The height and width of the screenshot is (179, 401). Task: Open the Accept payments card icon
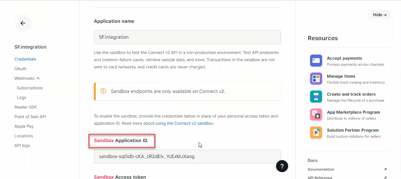[x=316, y=61]
